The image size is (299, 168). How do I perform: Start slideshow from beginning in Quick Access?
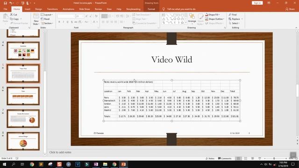23,3
